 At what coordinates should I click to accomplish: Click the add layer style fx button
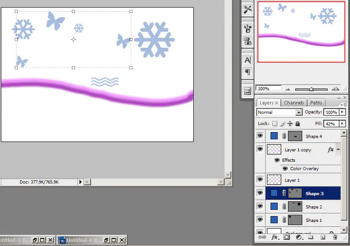pyautogui.click(x=275, y=237)
